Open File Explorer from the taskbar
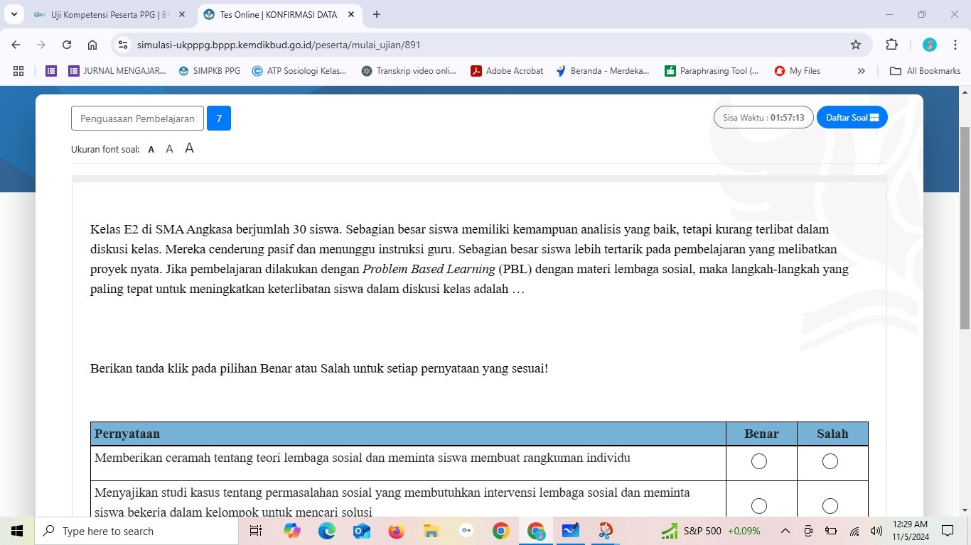Viewport: 971px width, 545px height. tap(431, 531)
